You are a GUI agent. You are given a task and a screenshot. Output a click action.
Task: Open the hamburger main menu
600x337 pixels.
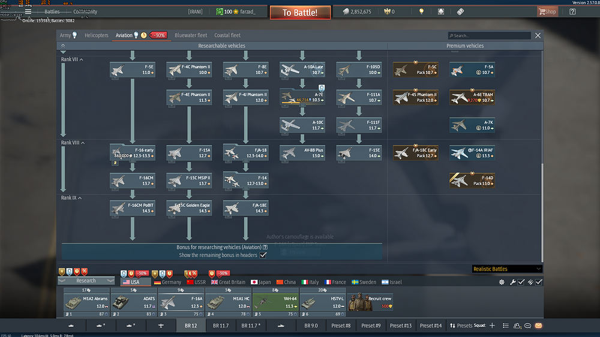28,11
